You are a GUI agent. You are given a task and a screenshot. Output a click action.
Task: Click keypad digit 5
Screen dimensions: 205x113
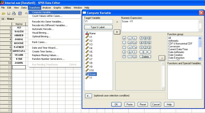click(145, 43)
